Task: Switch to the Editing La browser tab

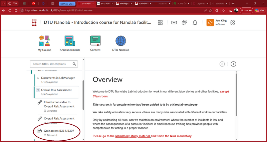Action: coord(123,4)
